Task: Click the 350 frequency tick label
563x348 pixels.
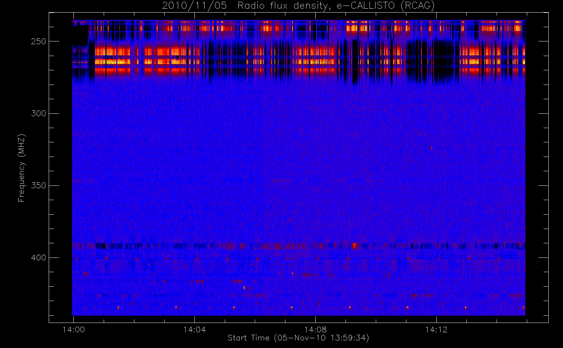Action: point(38,185)
